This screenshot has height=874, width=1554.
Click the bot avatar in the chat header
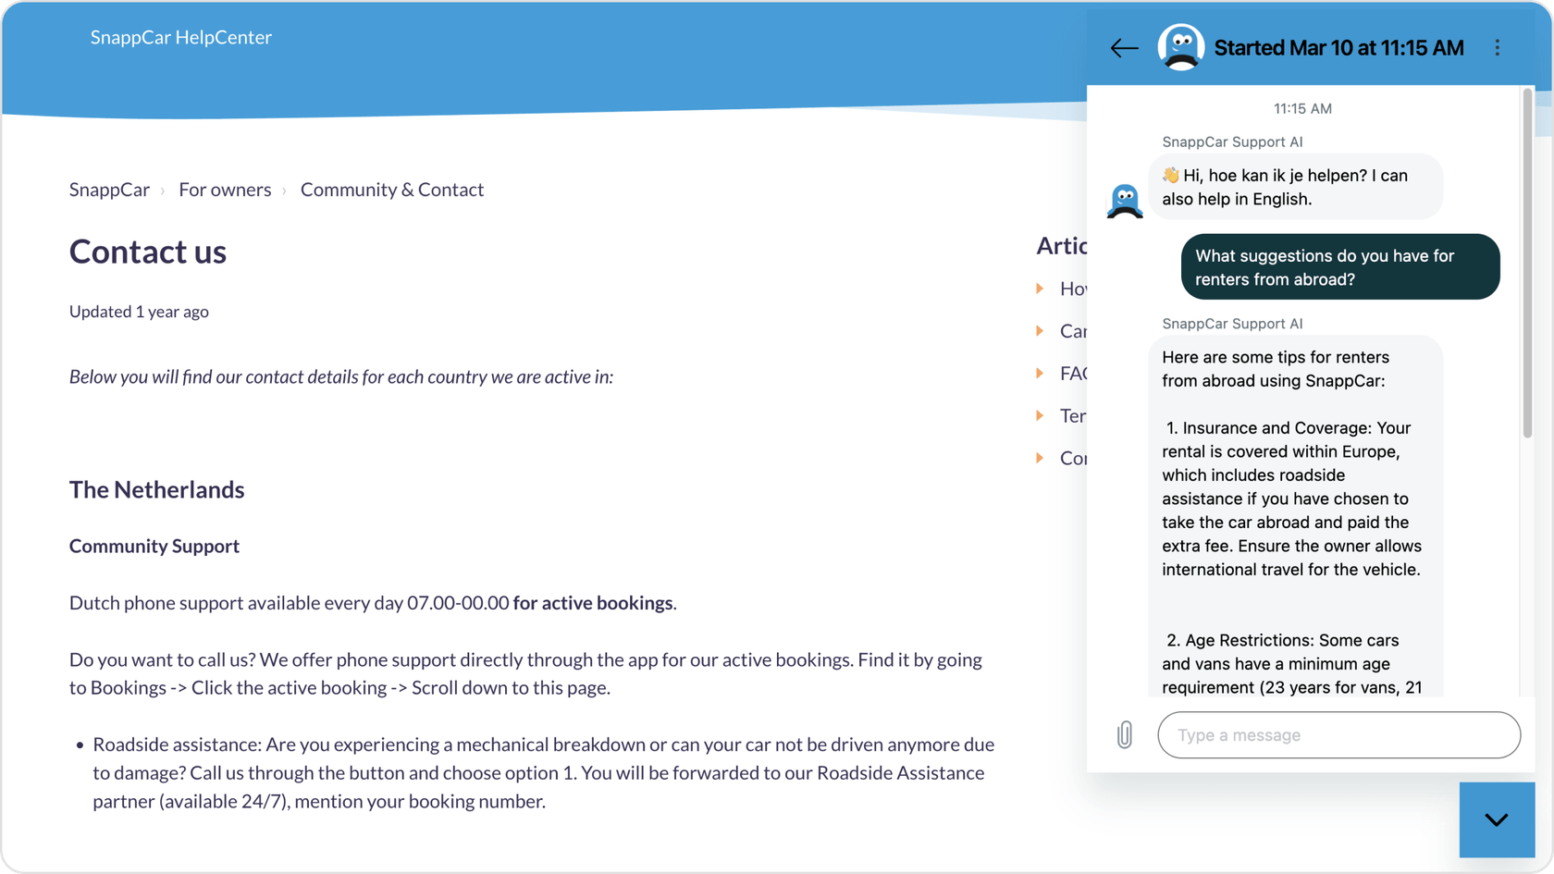pos(1180,48)
